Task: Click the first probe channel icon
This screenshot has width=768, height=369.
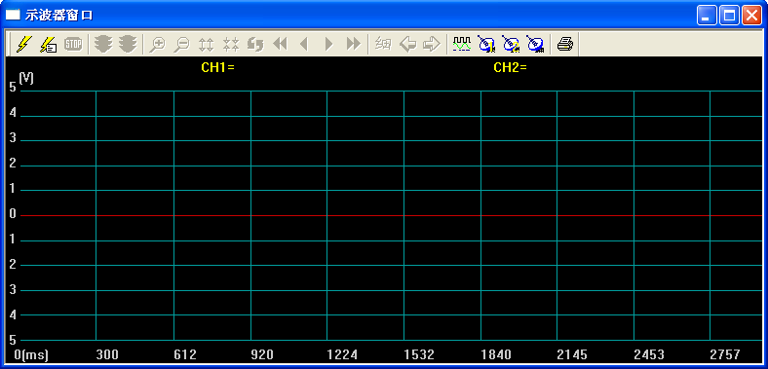Action: click(x=486, y=44)
